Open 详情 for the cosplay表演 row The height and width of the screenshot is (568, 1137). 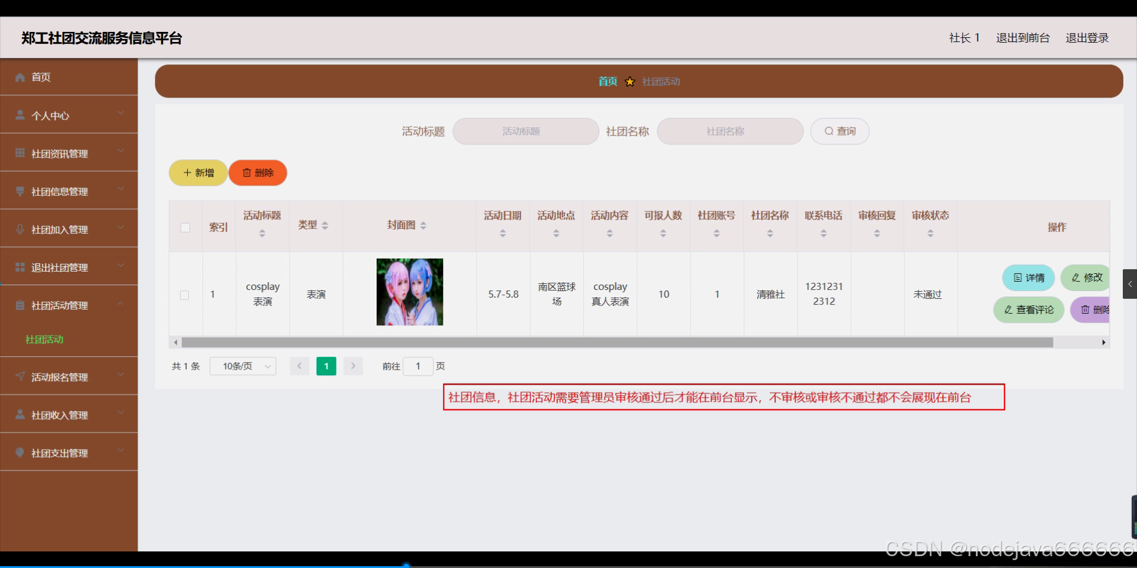pos(1029,277)
